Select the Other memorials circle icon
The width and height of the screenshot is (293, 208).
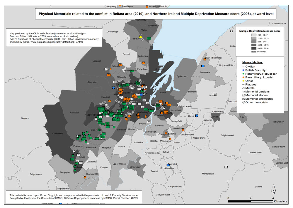click(243, 102)
